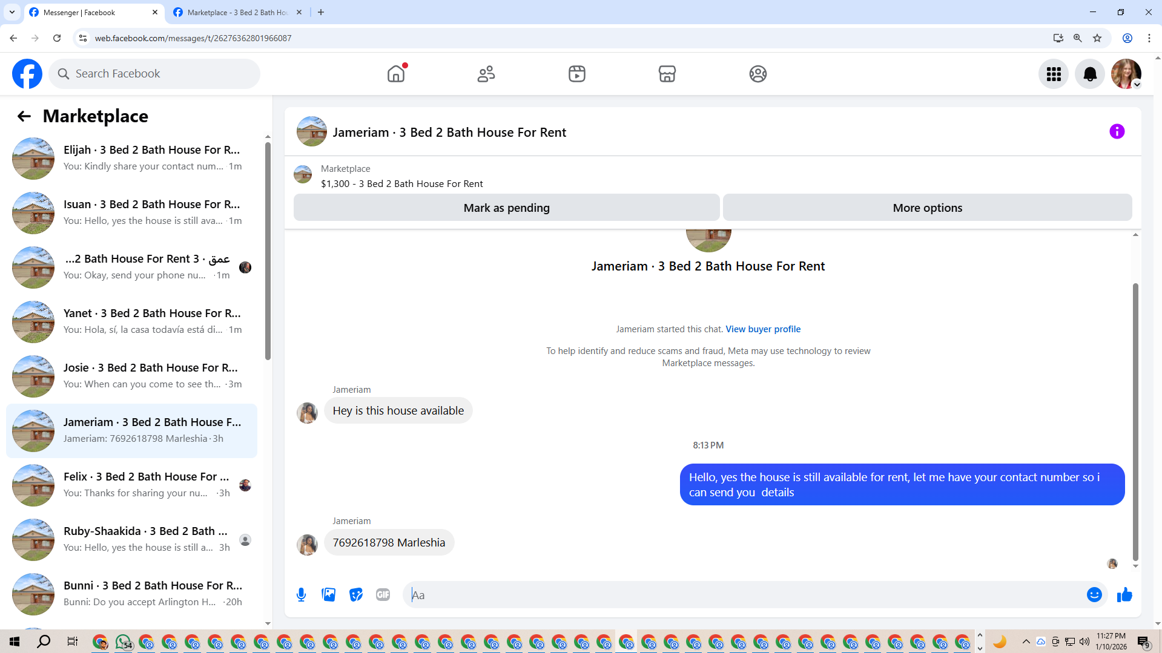Click the chat message area scrollbar
The image size is (1162, 653).
(x=1135, y=422)
